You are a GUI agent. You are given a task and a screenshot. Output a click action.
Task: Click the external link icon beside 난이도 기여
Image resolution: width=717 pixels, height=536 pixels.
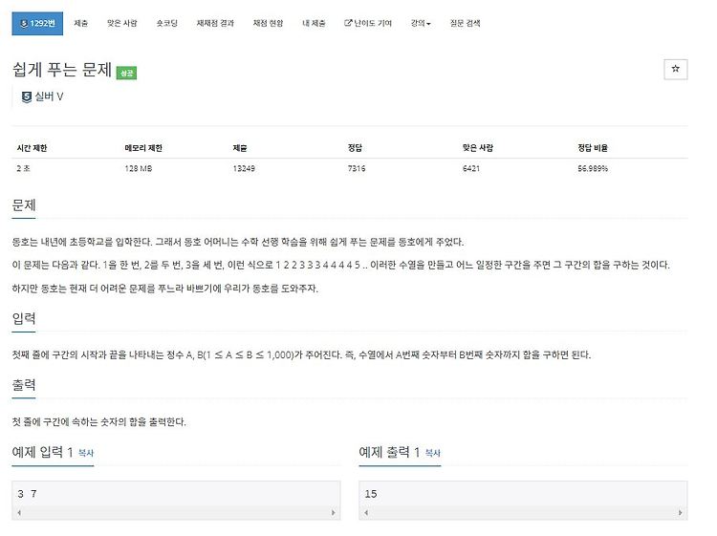(348, 22)
